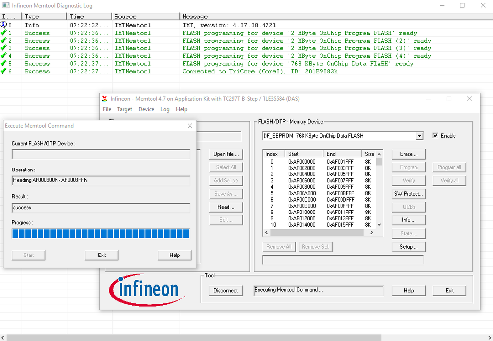
Task: Click the sector list scroll up arrow
Action: coord(379,154)
